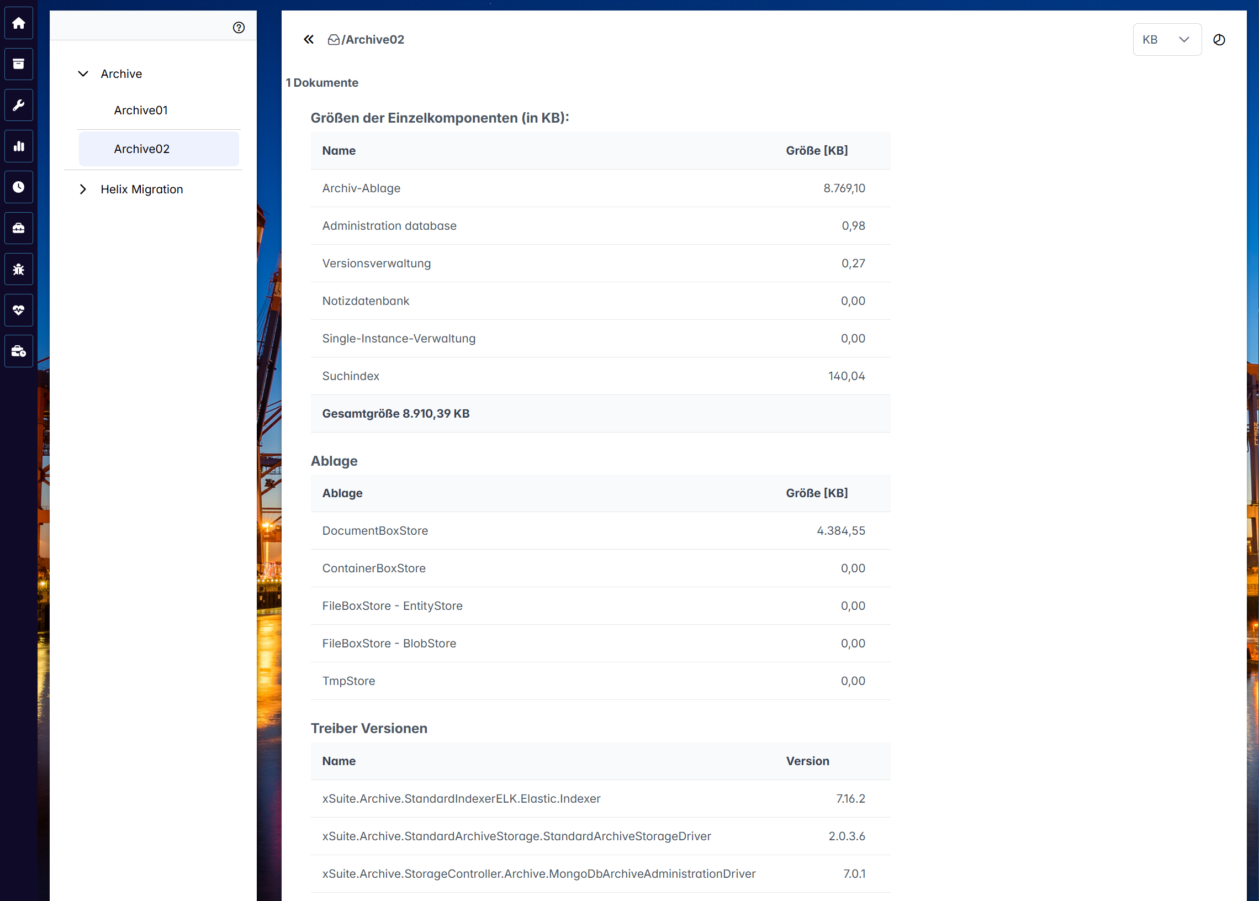This screenshot has width=1259, height=901.
Task: Open the toolbox icon in sidebar
Action: tap(18, 228)
